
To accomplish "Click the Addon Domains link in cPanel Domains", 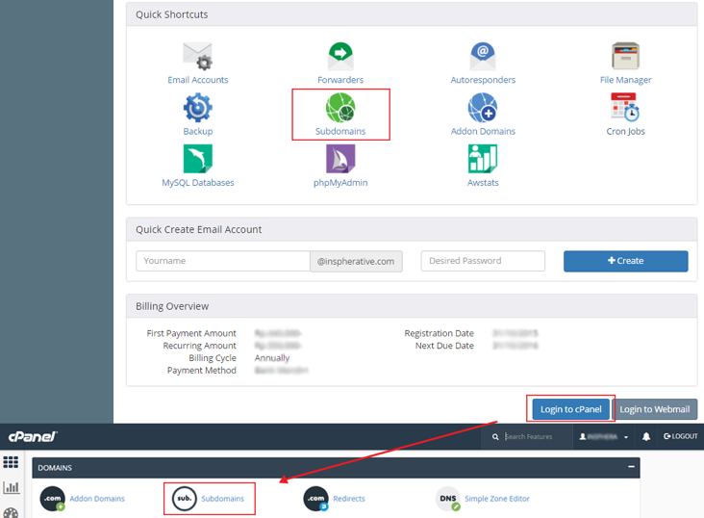I will point(97,499).
